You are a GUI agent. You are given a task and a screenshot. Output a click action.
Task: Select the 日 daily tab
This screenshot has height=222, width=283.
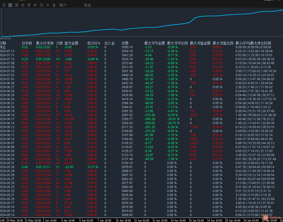(10, 5)
